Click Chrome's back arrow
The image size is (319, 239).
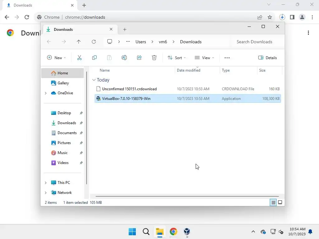[x=7, y=17]
